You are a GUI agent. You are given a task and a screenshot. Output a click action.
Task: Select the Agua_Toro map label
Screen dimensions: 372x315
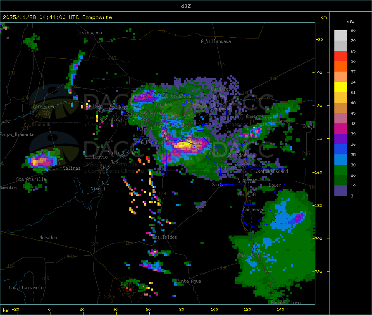(x=44, y=107)
